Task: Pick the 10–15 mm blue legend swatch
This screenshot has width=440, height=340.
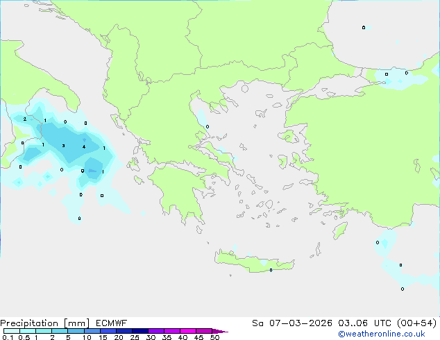Action: point(92,331)
